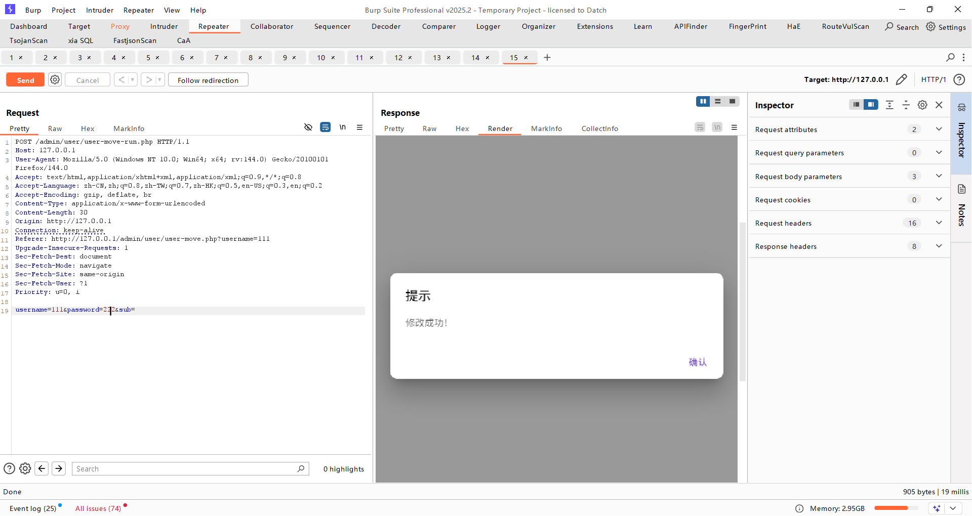Add a new Repeater tab
Screen dimensions: 972x516
tap(547, 58)
